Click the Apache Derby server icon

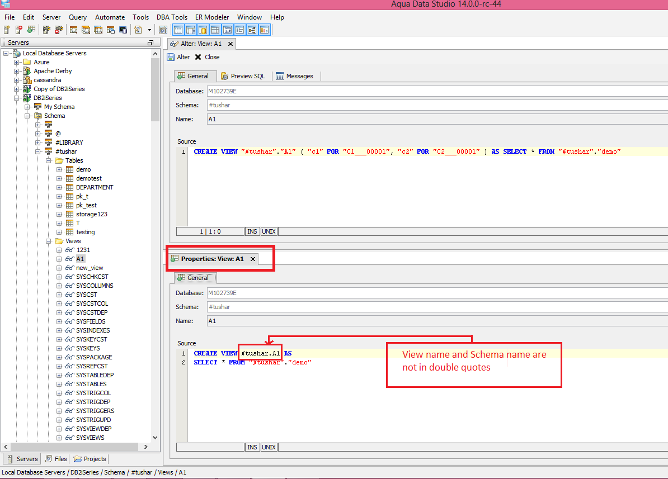point(27,71)
